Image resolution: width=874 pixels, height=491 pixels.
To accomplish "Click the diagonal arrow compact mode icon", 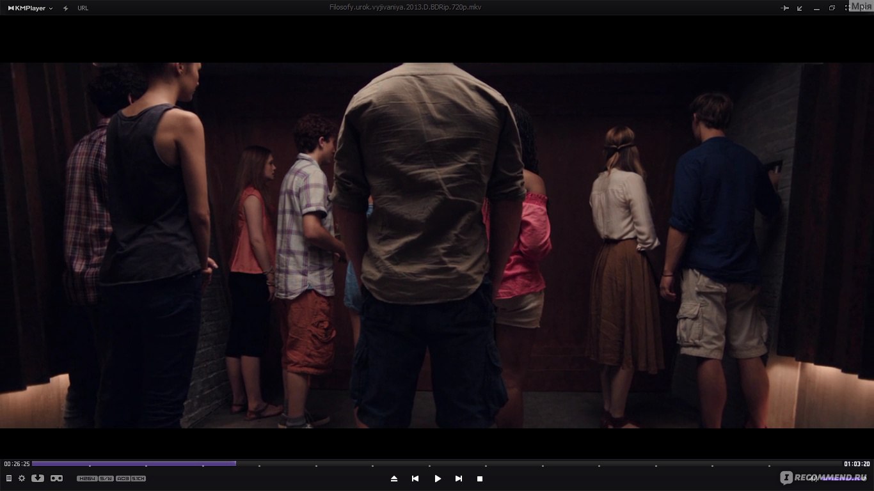I will tap(800, 8).
